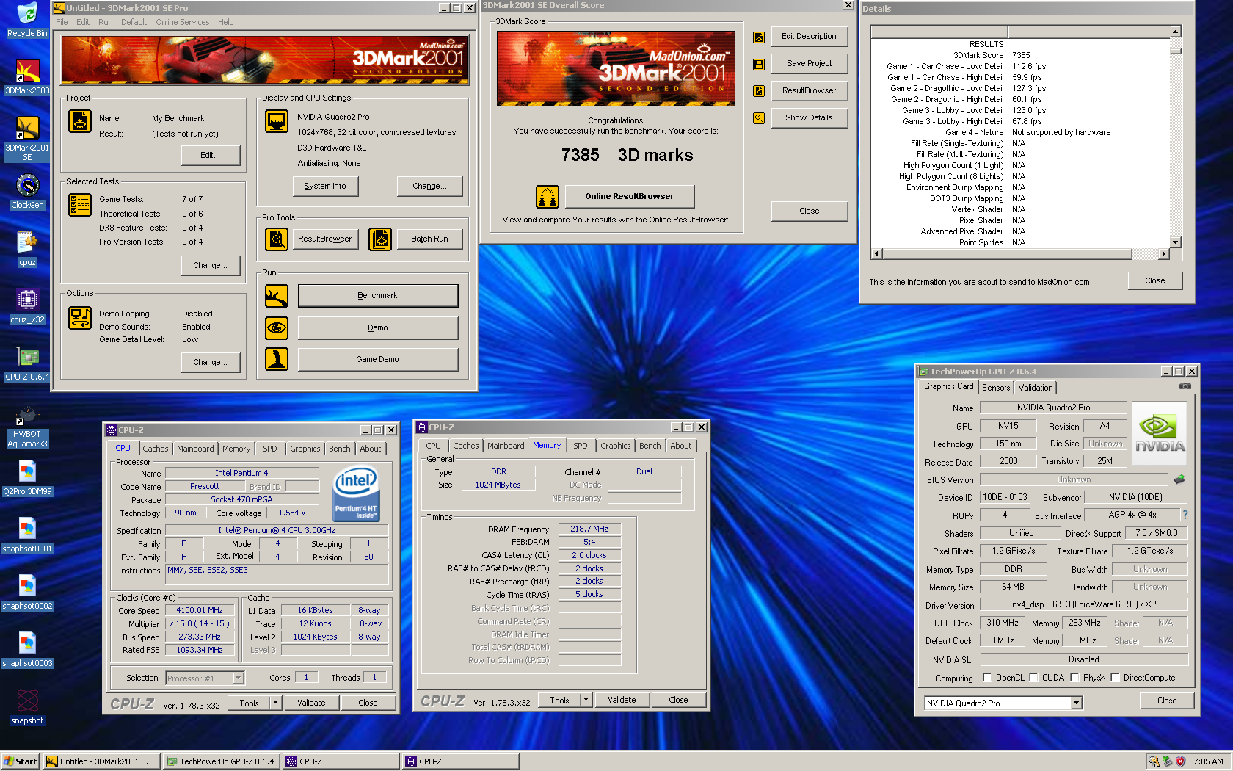Click the ResultBrowser magnifier icon in Pro Tools
Image resolution: width=1233 pixels, height=771 pixels.
pos(277,239)
